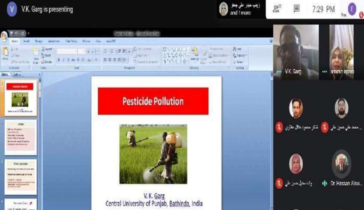Select the second slide thumbnail in panel
364x210 pixels.
click(20, 137)
